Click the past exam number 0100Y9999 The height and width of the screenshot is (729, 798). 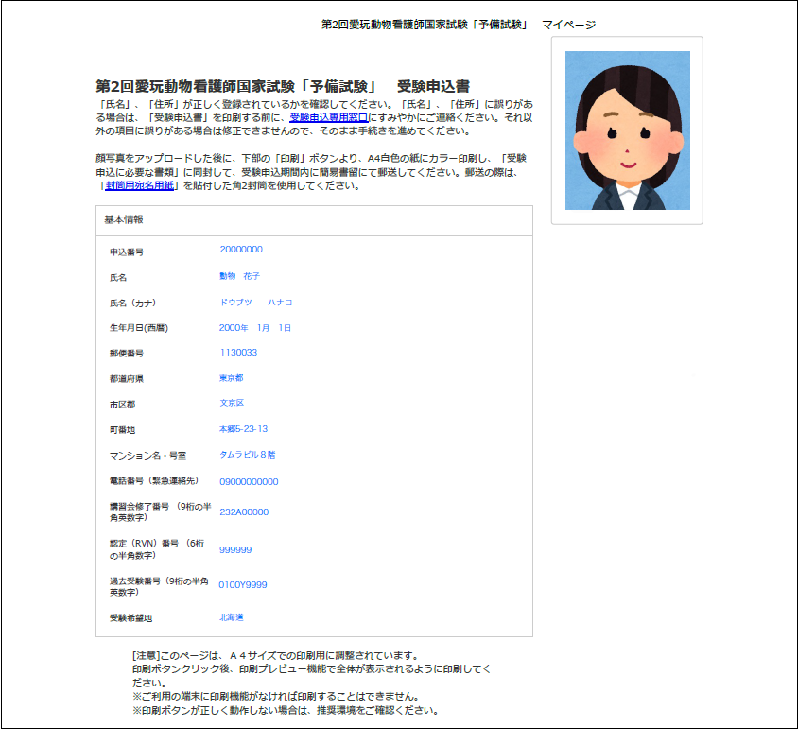pos(243,585)
